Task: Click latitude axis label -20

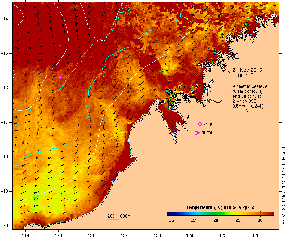Action: pos(5,226)
